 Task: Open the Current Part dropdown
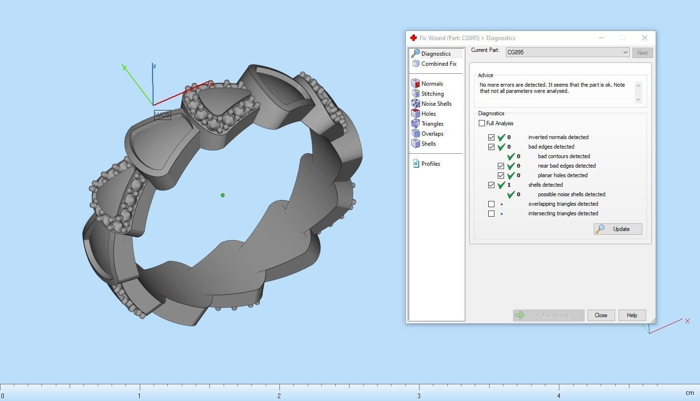point(567,52)
